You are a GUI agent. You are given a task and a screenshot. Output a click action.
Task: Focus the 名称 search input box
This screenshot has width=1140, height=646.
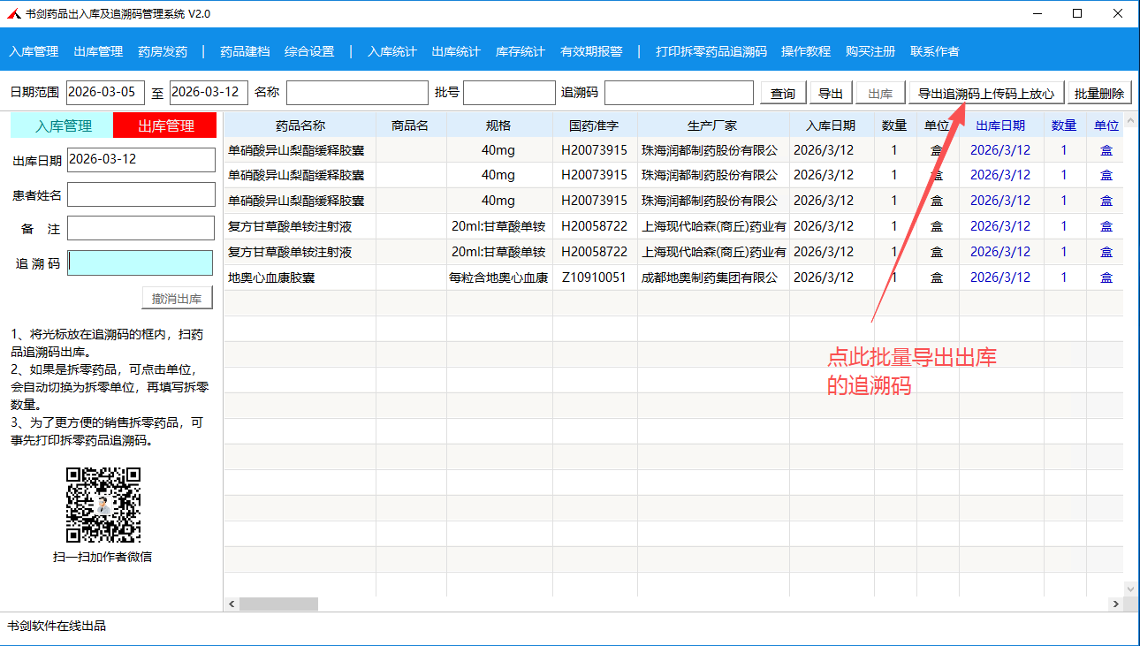(356, 93)
